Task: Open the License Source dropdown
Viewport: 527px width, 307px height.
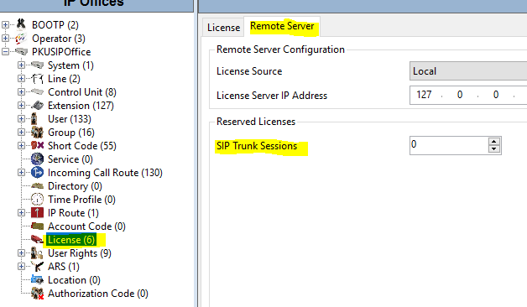Action: [x=468, y=70]
